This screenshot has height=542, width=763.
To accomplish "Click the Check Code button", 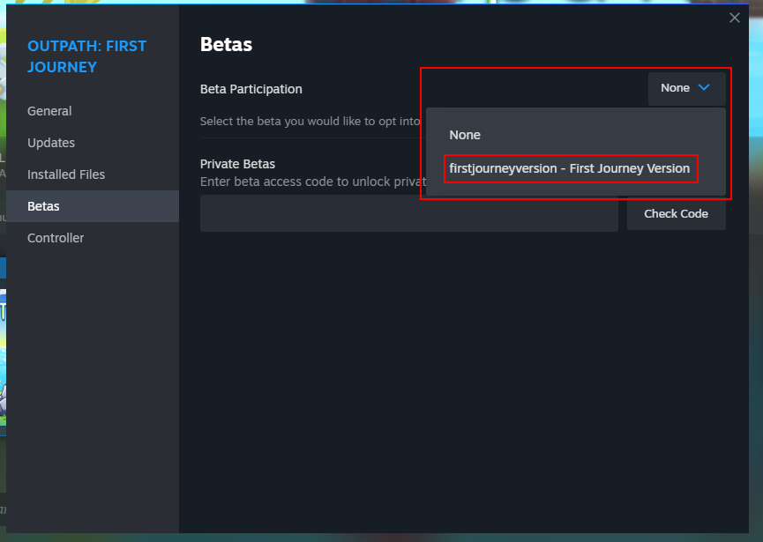I will (676, 213).
